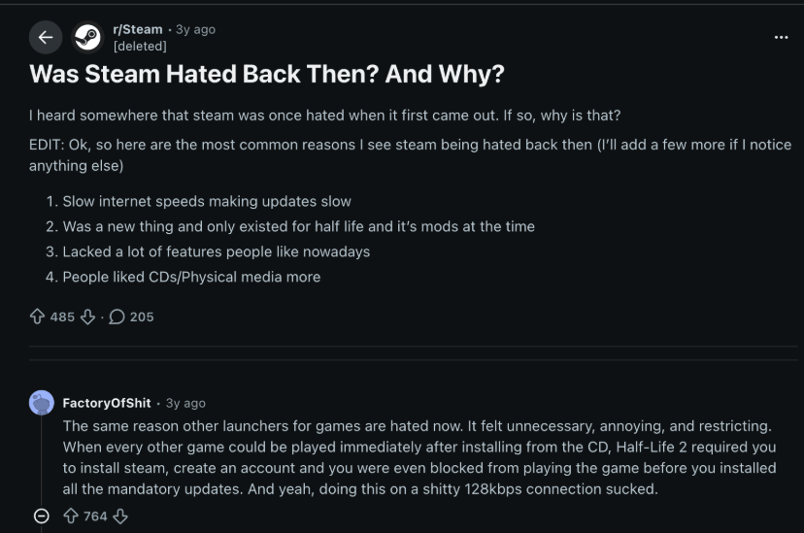Visit the r/Steam community link
The image size is (804, 533).
[138, 29]
